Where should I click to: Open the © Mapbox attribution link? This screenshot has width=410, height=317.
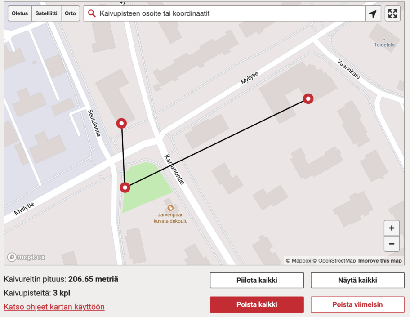click(x=299, y=261)
